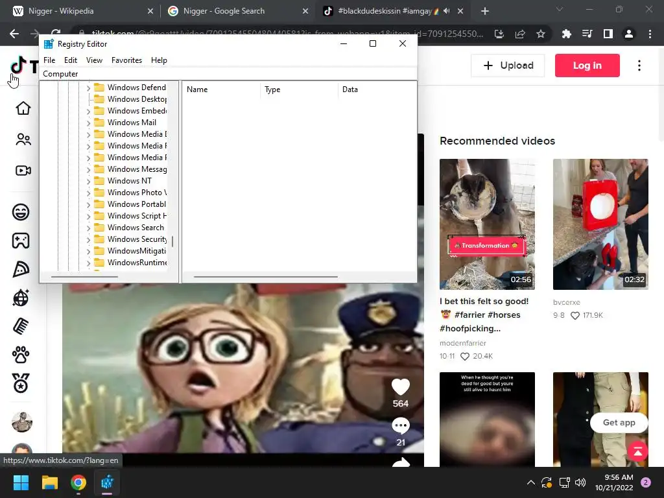Open Chrome three-dot menu

[x=650, y=34]
